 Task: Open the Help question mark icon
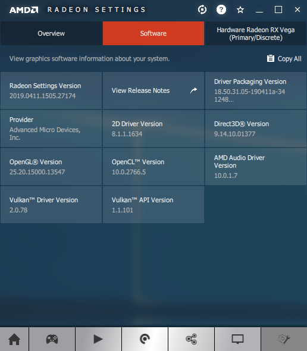221,10
